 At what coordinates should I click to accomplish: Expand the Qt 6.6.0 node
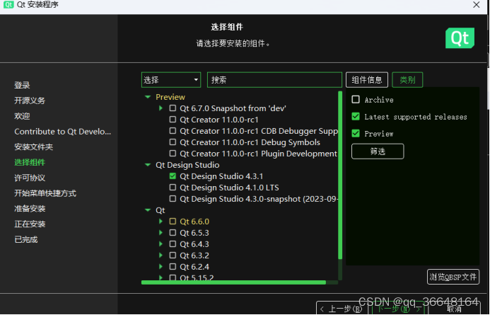[161, 222]
